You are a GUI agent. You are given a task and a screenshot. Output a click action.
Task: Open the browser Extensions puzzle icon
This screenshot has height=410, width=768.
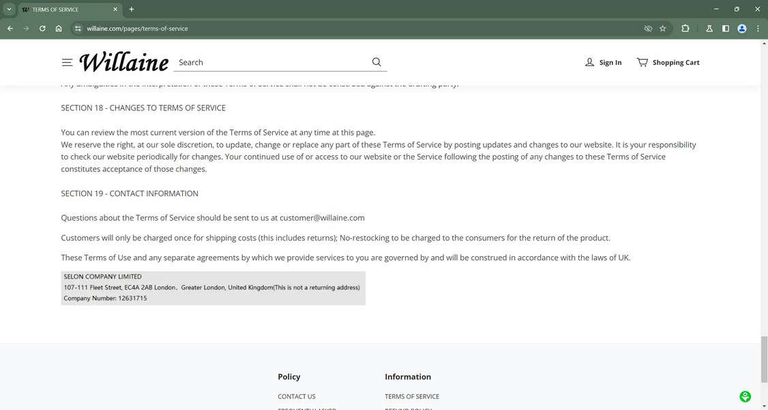click(685, 29)
